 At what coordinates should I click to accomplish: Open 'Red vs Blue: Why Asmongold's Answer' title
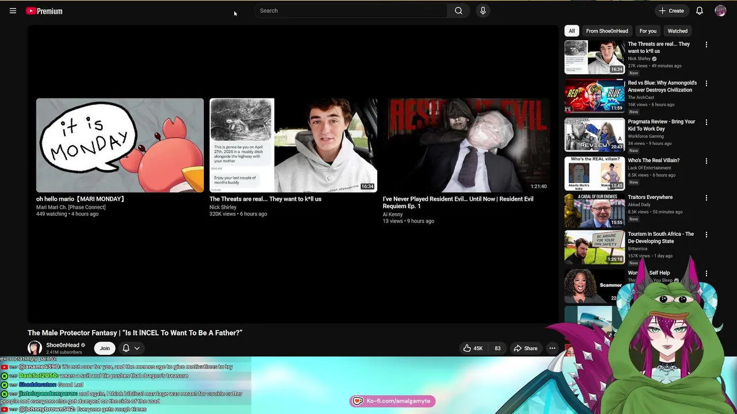[x=662, y=86]
